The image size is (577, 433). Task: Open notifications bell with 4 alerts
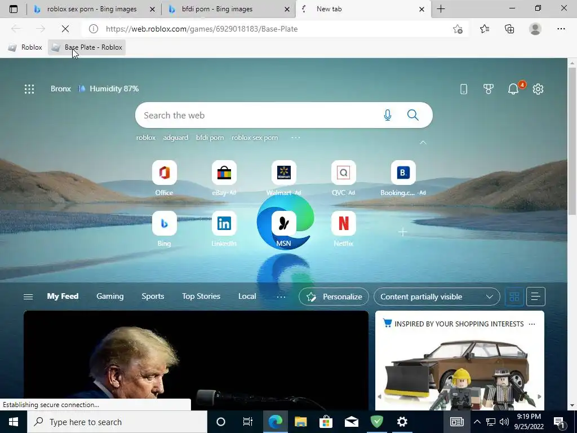[513, 89]
